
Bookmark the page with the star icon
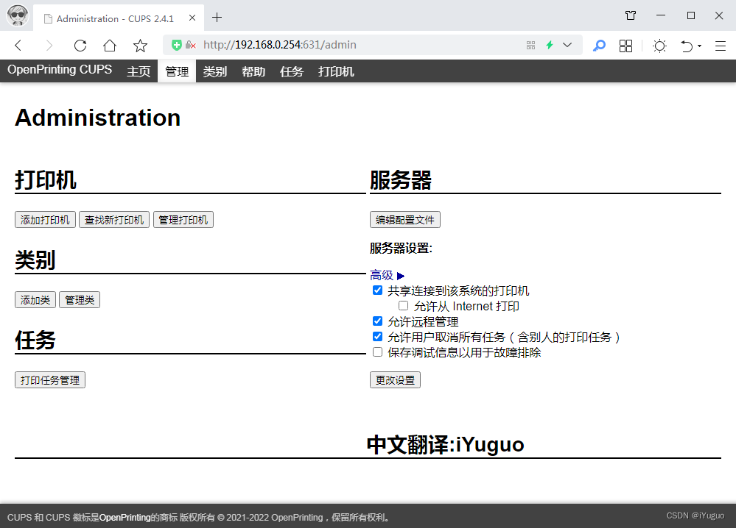tap(140, 46)
